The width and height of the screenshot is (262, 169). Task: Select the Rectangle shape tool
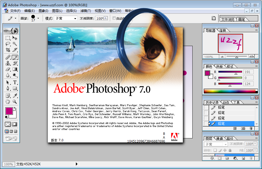(15, 88)
